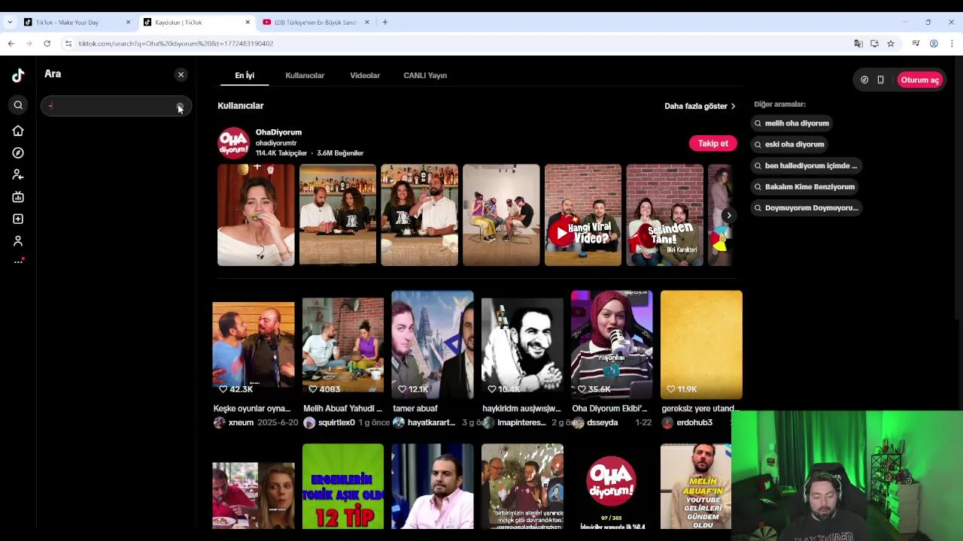Expand Daha fazla göster users list
The image size is (963, 541).
700,106
